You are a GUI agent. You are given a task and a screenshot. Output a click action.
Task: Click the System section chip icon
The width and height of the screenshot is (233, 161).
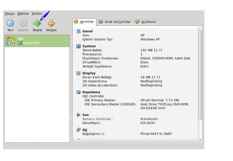click(78, 46)
